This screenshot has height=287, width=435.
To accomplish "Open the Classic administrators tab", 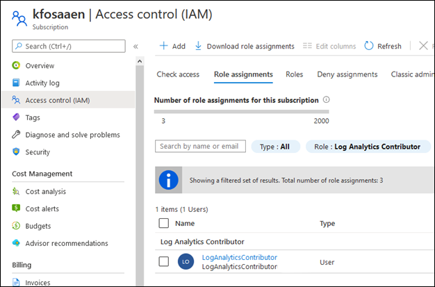I will [412, 74].
